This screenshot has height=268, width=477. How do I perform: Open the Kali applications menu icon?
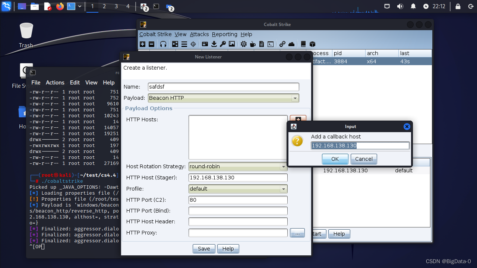tap(6, 6)
